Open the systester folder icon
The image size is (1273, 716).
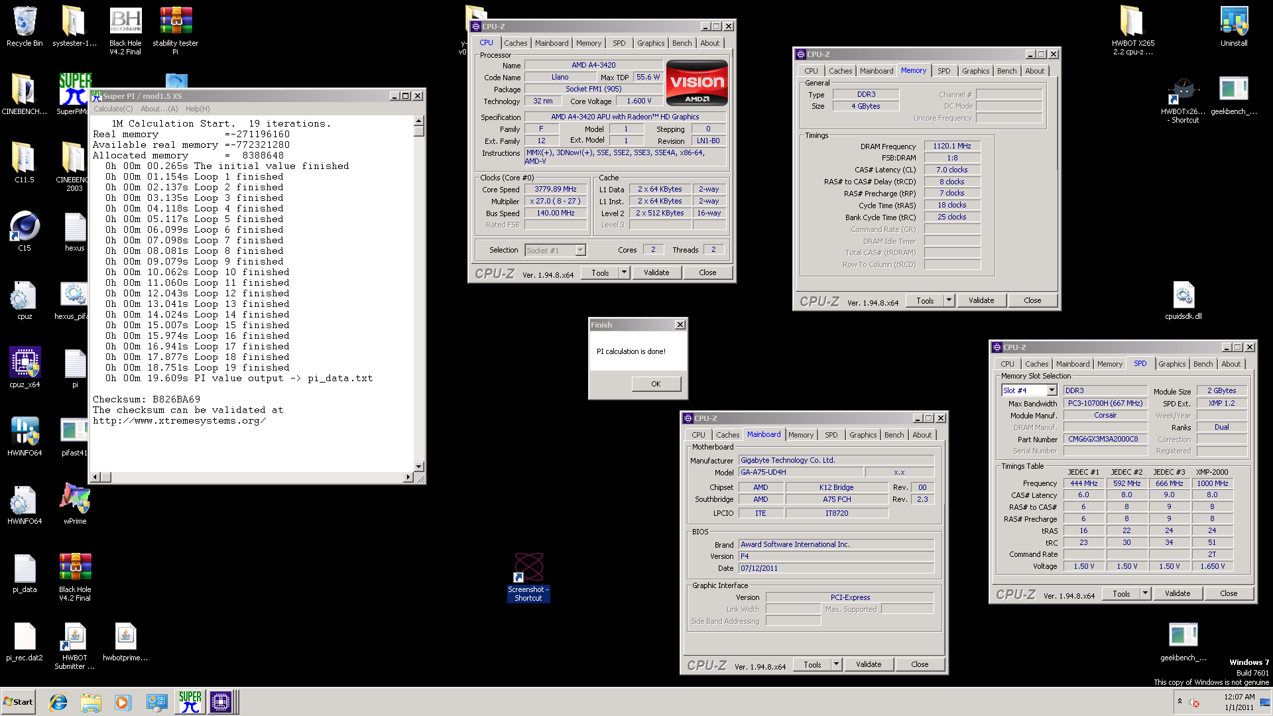point(74,27)
